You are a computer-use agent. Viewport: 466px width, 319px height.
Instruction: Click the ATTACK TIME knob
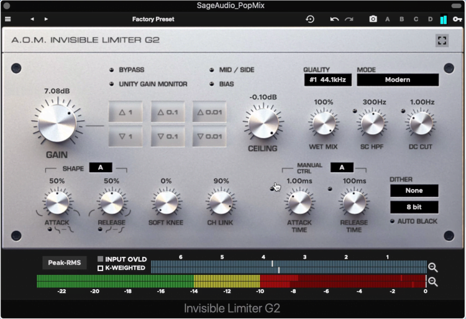[299, 203]
